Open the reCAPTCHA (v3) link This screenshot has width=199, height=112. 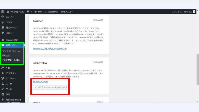(x=40, y=82)
